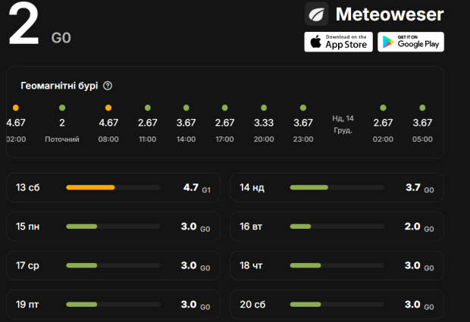
Task: Click the green progress bar for 18 чт
Action: click(x=306, y=266)
